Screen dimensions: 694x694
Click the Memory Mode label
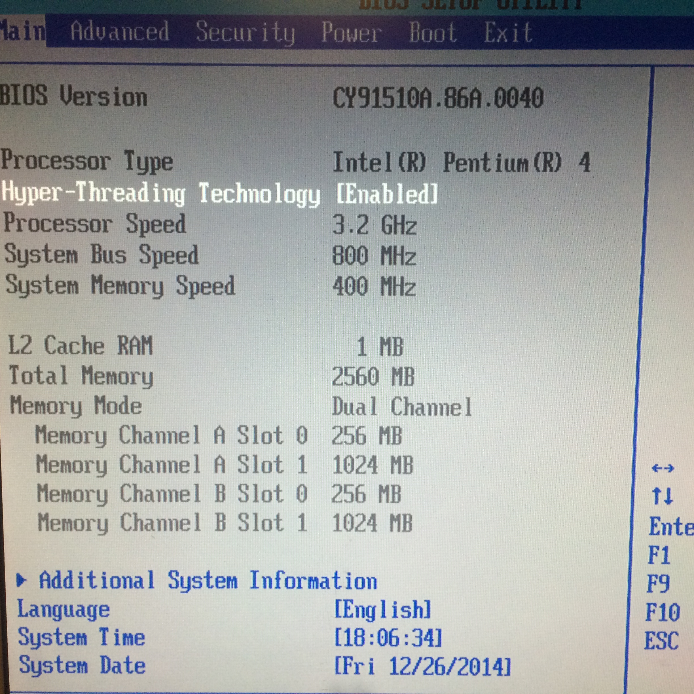76,406
